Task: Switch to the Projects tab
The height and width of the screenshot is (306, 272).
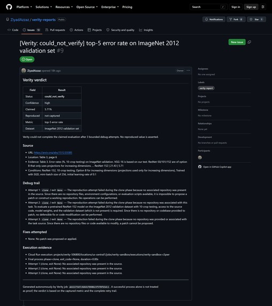Action: [95, 30]
